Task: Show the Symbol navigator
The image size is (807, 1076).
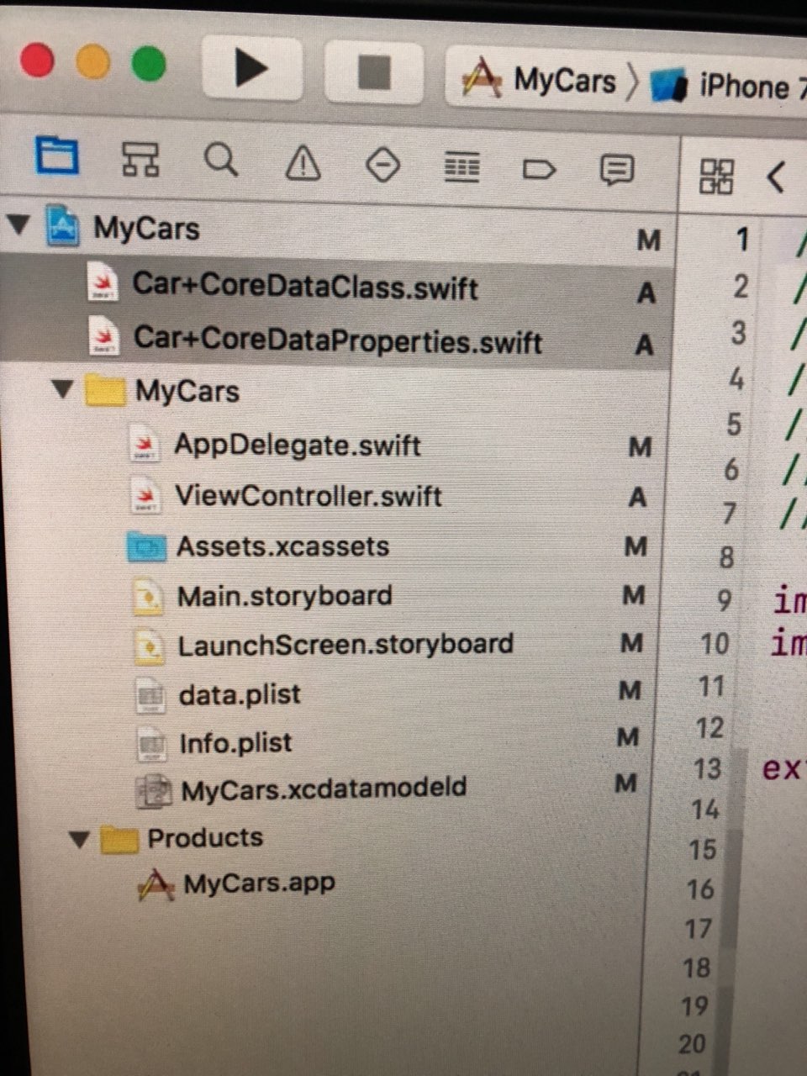Action: 140,158
